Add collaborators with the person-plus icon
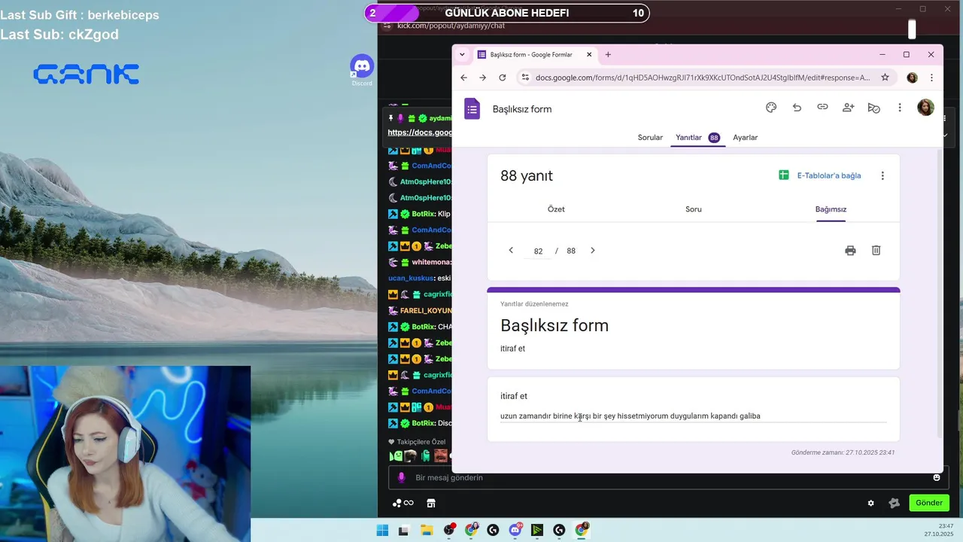Image resolution: width=963 pixels, height=542 pixels. (x=848, y=108)
